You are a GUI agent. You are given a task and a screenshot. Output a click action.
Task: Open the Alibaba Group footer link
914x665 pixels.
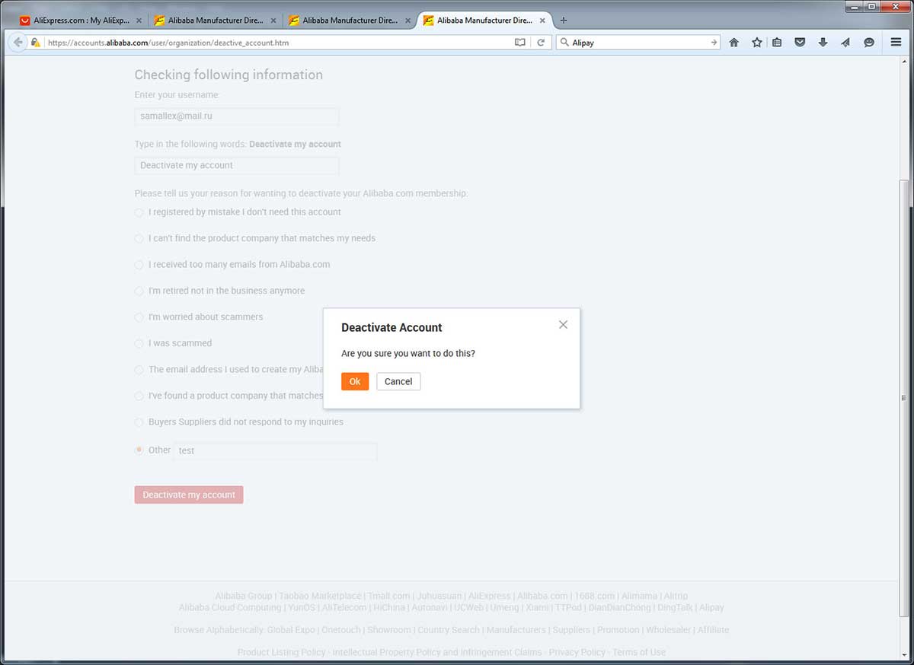coord(244,596)
